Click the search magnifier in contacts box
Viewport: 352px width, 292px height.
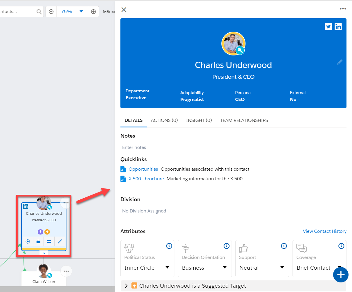[39, 12]
